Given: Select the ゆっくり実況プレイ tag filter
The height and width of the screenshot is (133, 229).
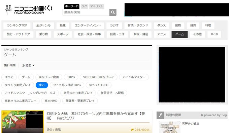Looking at the screenshot, I should coord(18,85).
